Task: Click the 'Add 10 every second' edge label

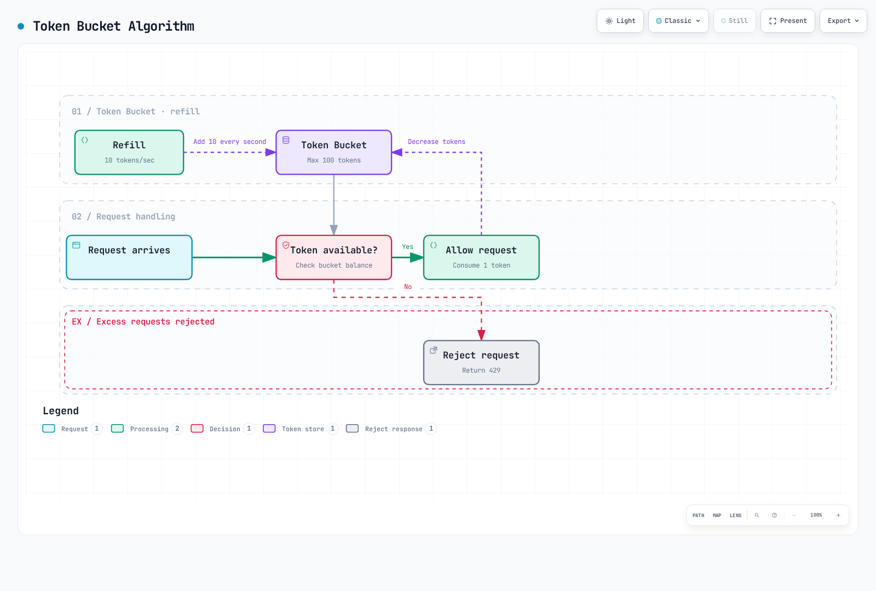Action: [230, 142]
